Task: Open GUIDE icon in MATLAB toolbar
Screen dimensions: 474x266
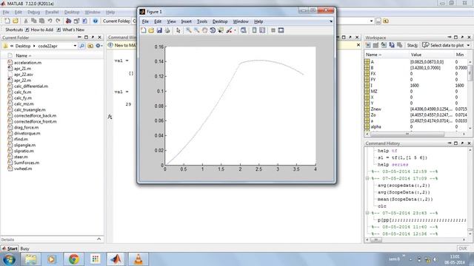Action: click(x=76, y=21)
